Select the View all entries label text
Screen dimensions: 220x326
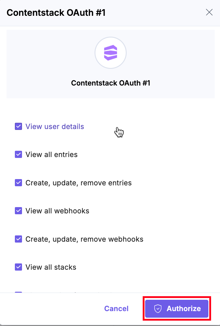tap(51, 155)
